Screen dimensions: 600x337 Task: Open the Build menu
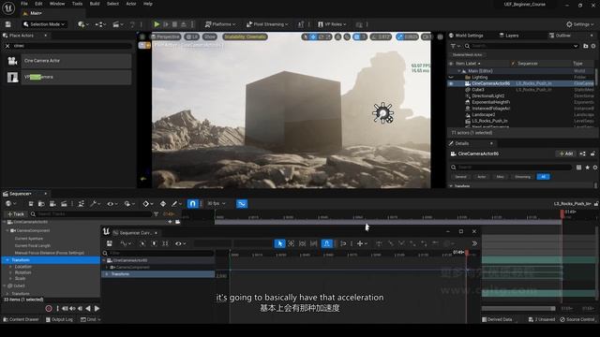95,4
